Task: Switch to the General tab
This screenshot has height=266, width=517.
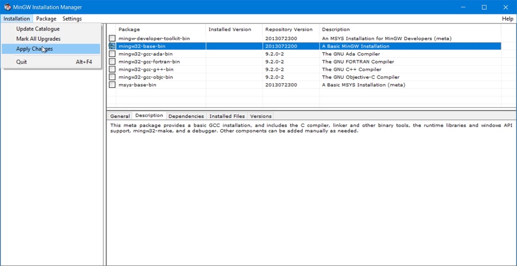Action: (120, 116)
